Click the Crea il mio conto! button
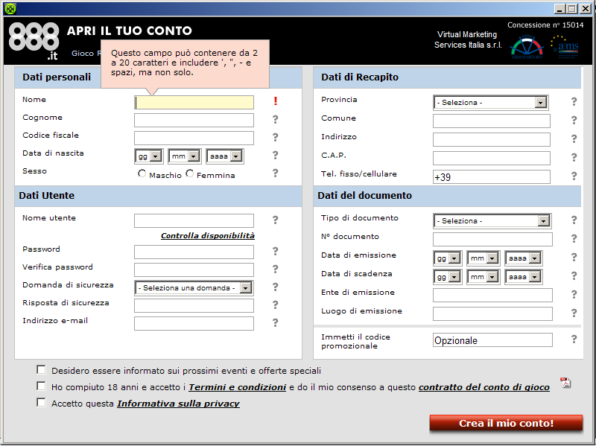The image size is (596, 446). (506, 423)
